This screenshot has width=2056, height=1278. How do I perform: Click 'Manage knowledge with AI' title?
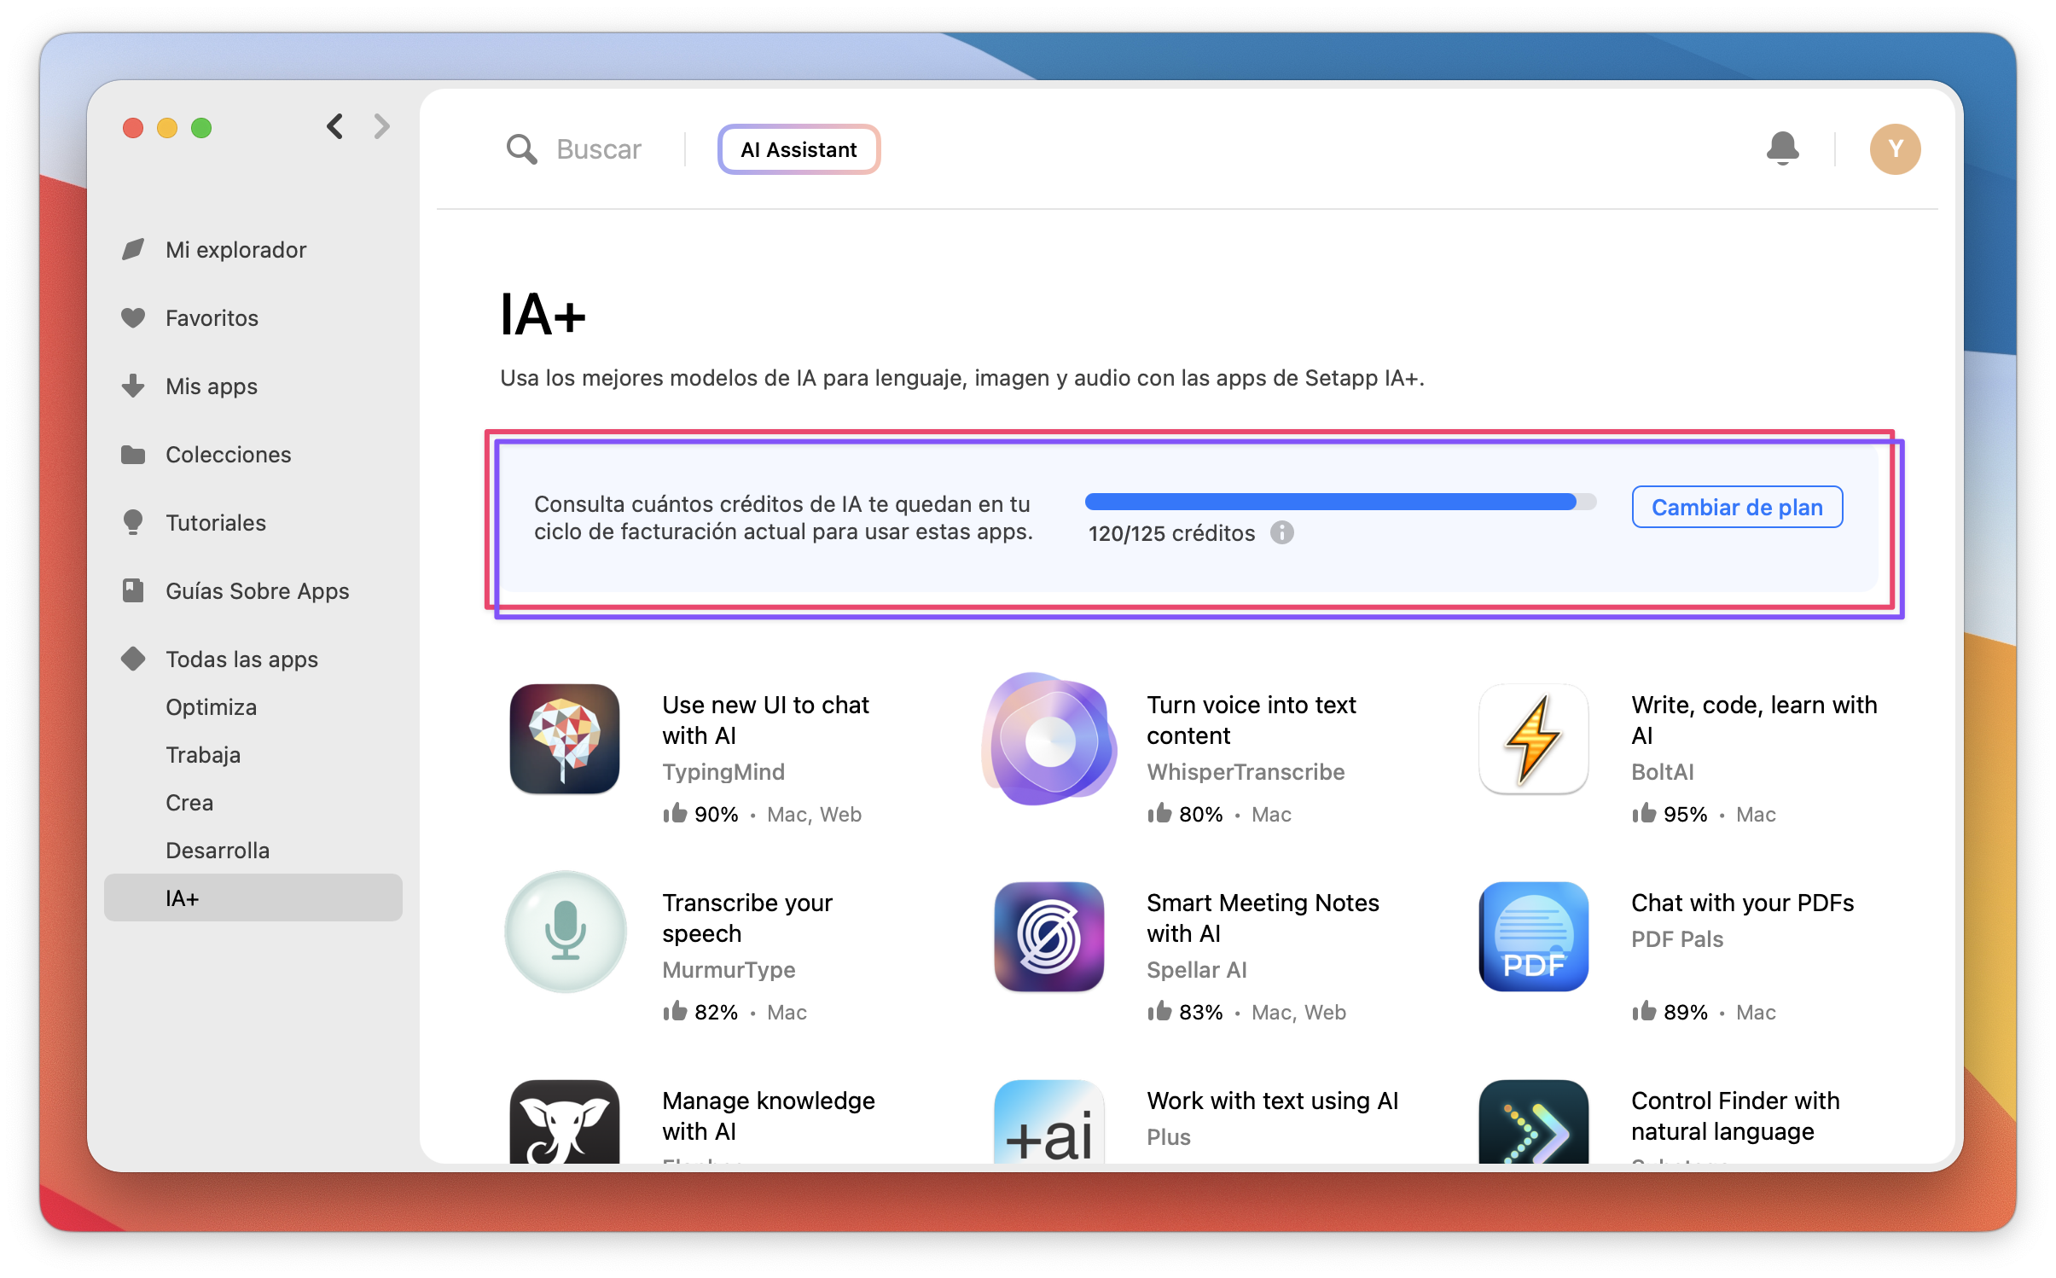pos(768,1116)
